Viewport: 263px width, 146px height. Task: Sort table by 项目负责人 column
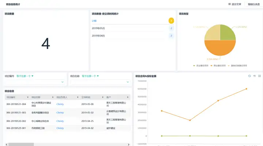pos(78,97)
